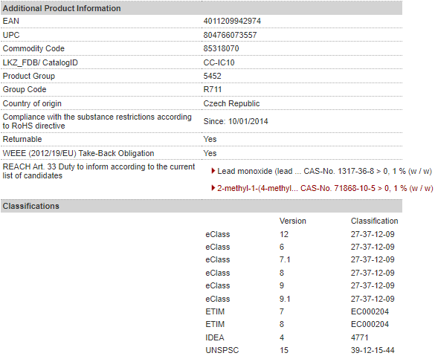Viewport: 435px width, 356px height.
Task: Click the UPC label
Action: (11, 35)
